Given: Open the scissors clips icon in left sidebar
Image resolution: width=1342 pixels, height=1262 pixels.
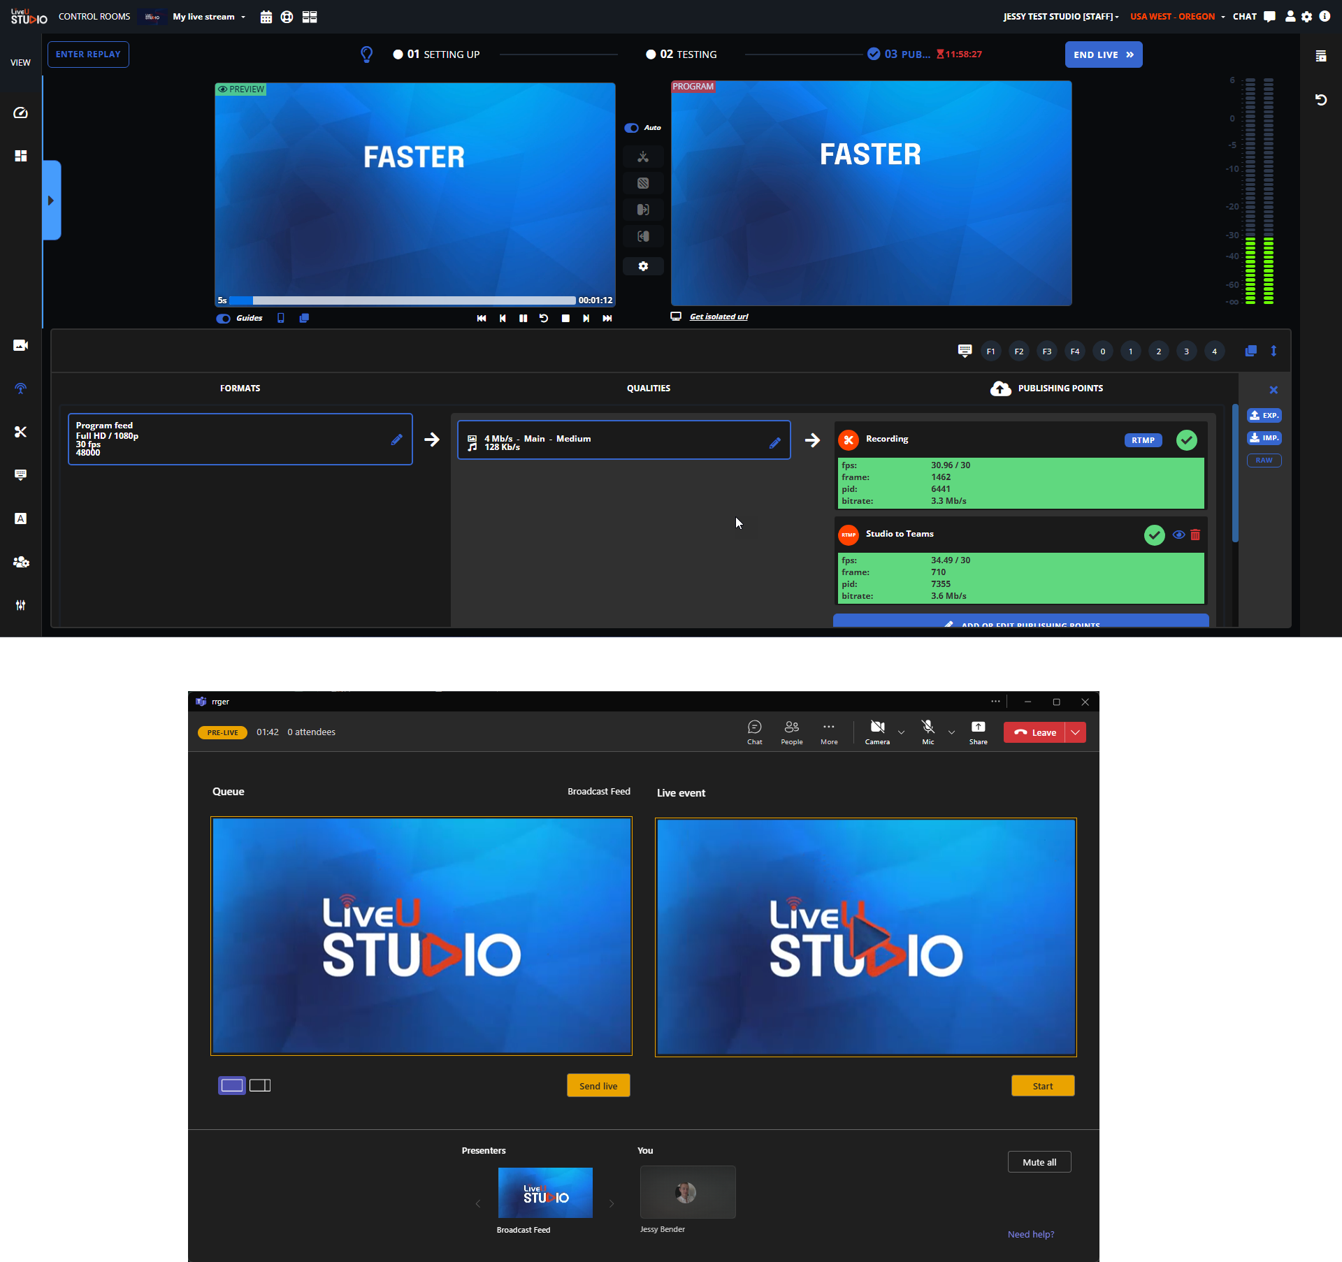Looking at the screenshot, I should [20, 432].
